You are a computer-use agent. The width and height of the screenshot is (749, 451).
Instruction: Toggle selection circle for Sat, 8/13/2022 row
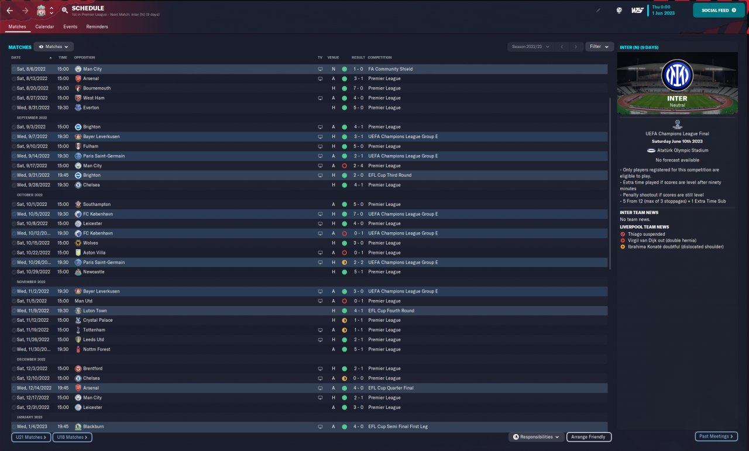(x=13, y=78)
